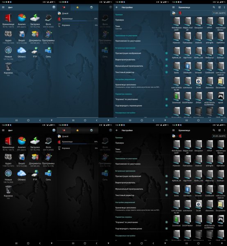The image size is (227, 246).
Task: Toggle Видеопроигрыватель in blue-theme Настройки
Action: [166, 59]
